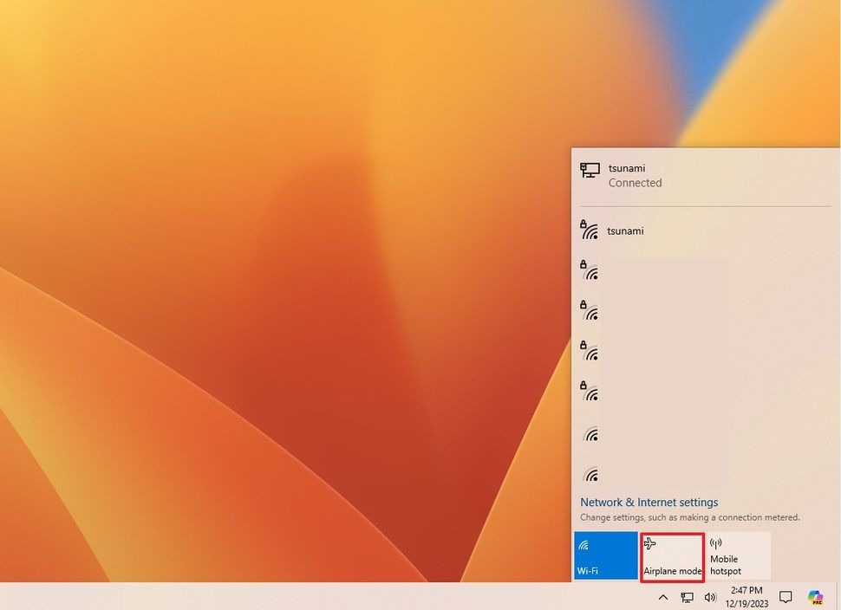Turn on Airplane mode tile

pyautogui.click(x=672, y=556)
